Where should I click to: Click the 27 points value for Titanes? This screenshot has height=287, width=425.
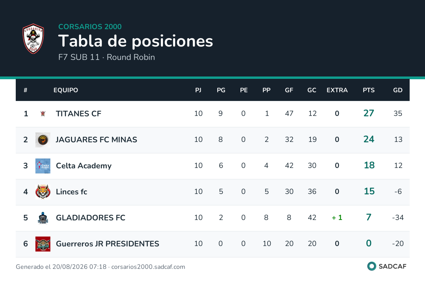click(x=369, y=113)
